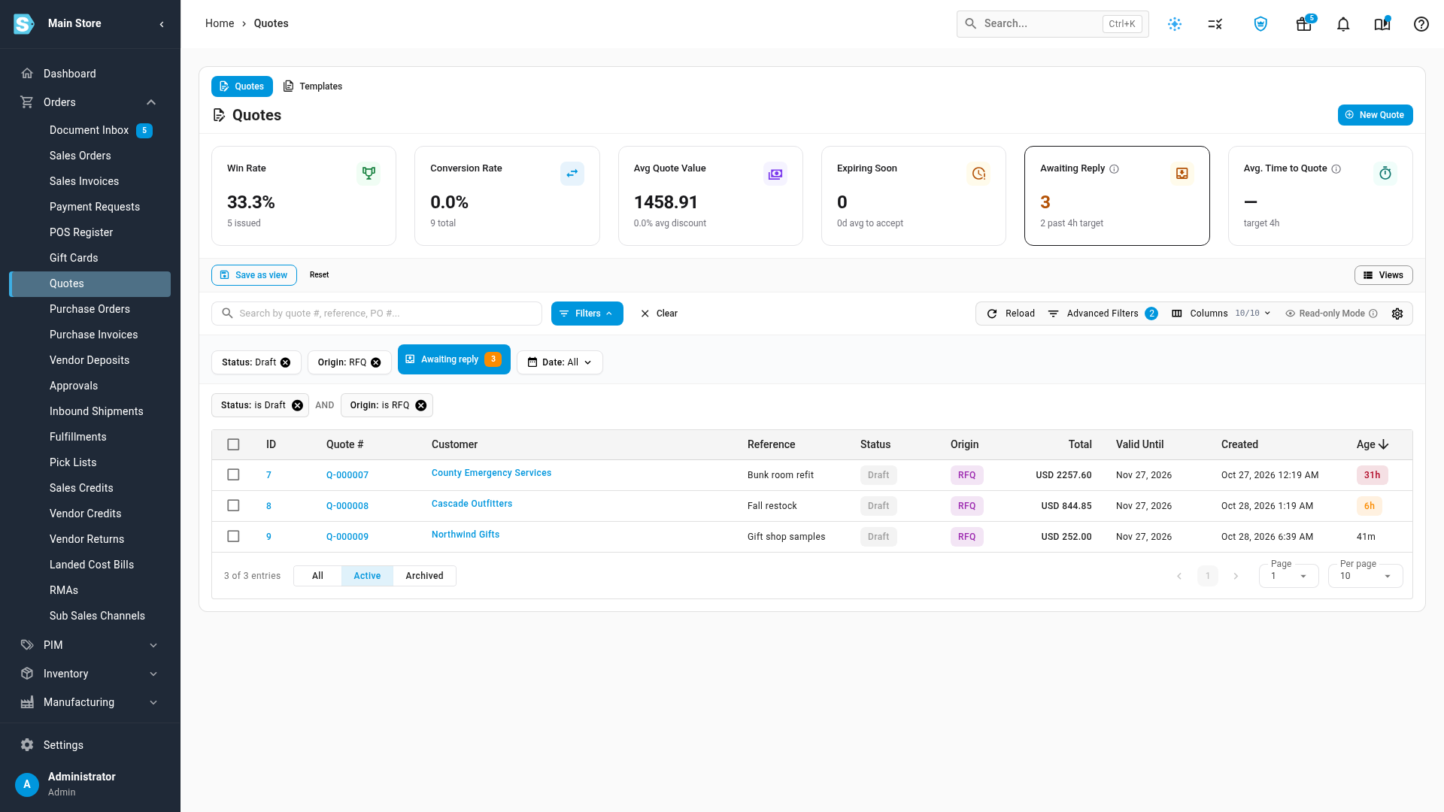Open the table settings gear icon
The width and height of the screenshot is (1444, 812).
[1397, 314]
